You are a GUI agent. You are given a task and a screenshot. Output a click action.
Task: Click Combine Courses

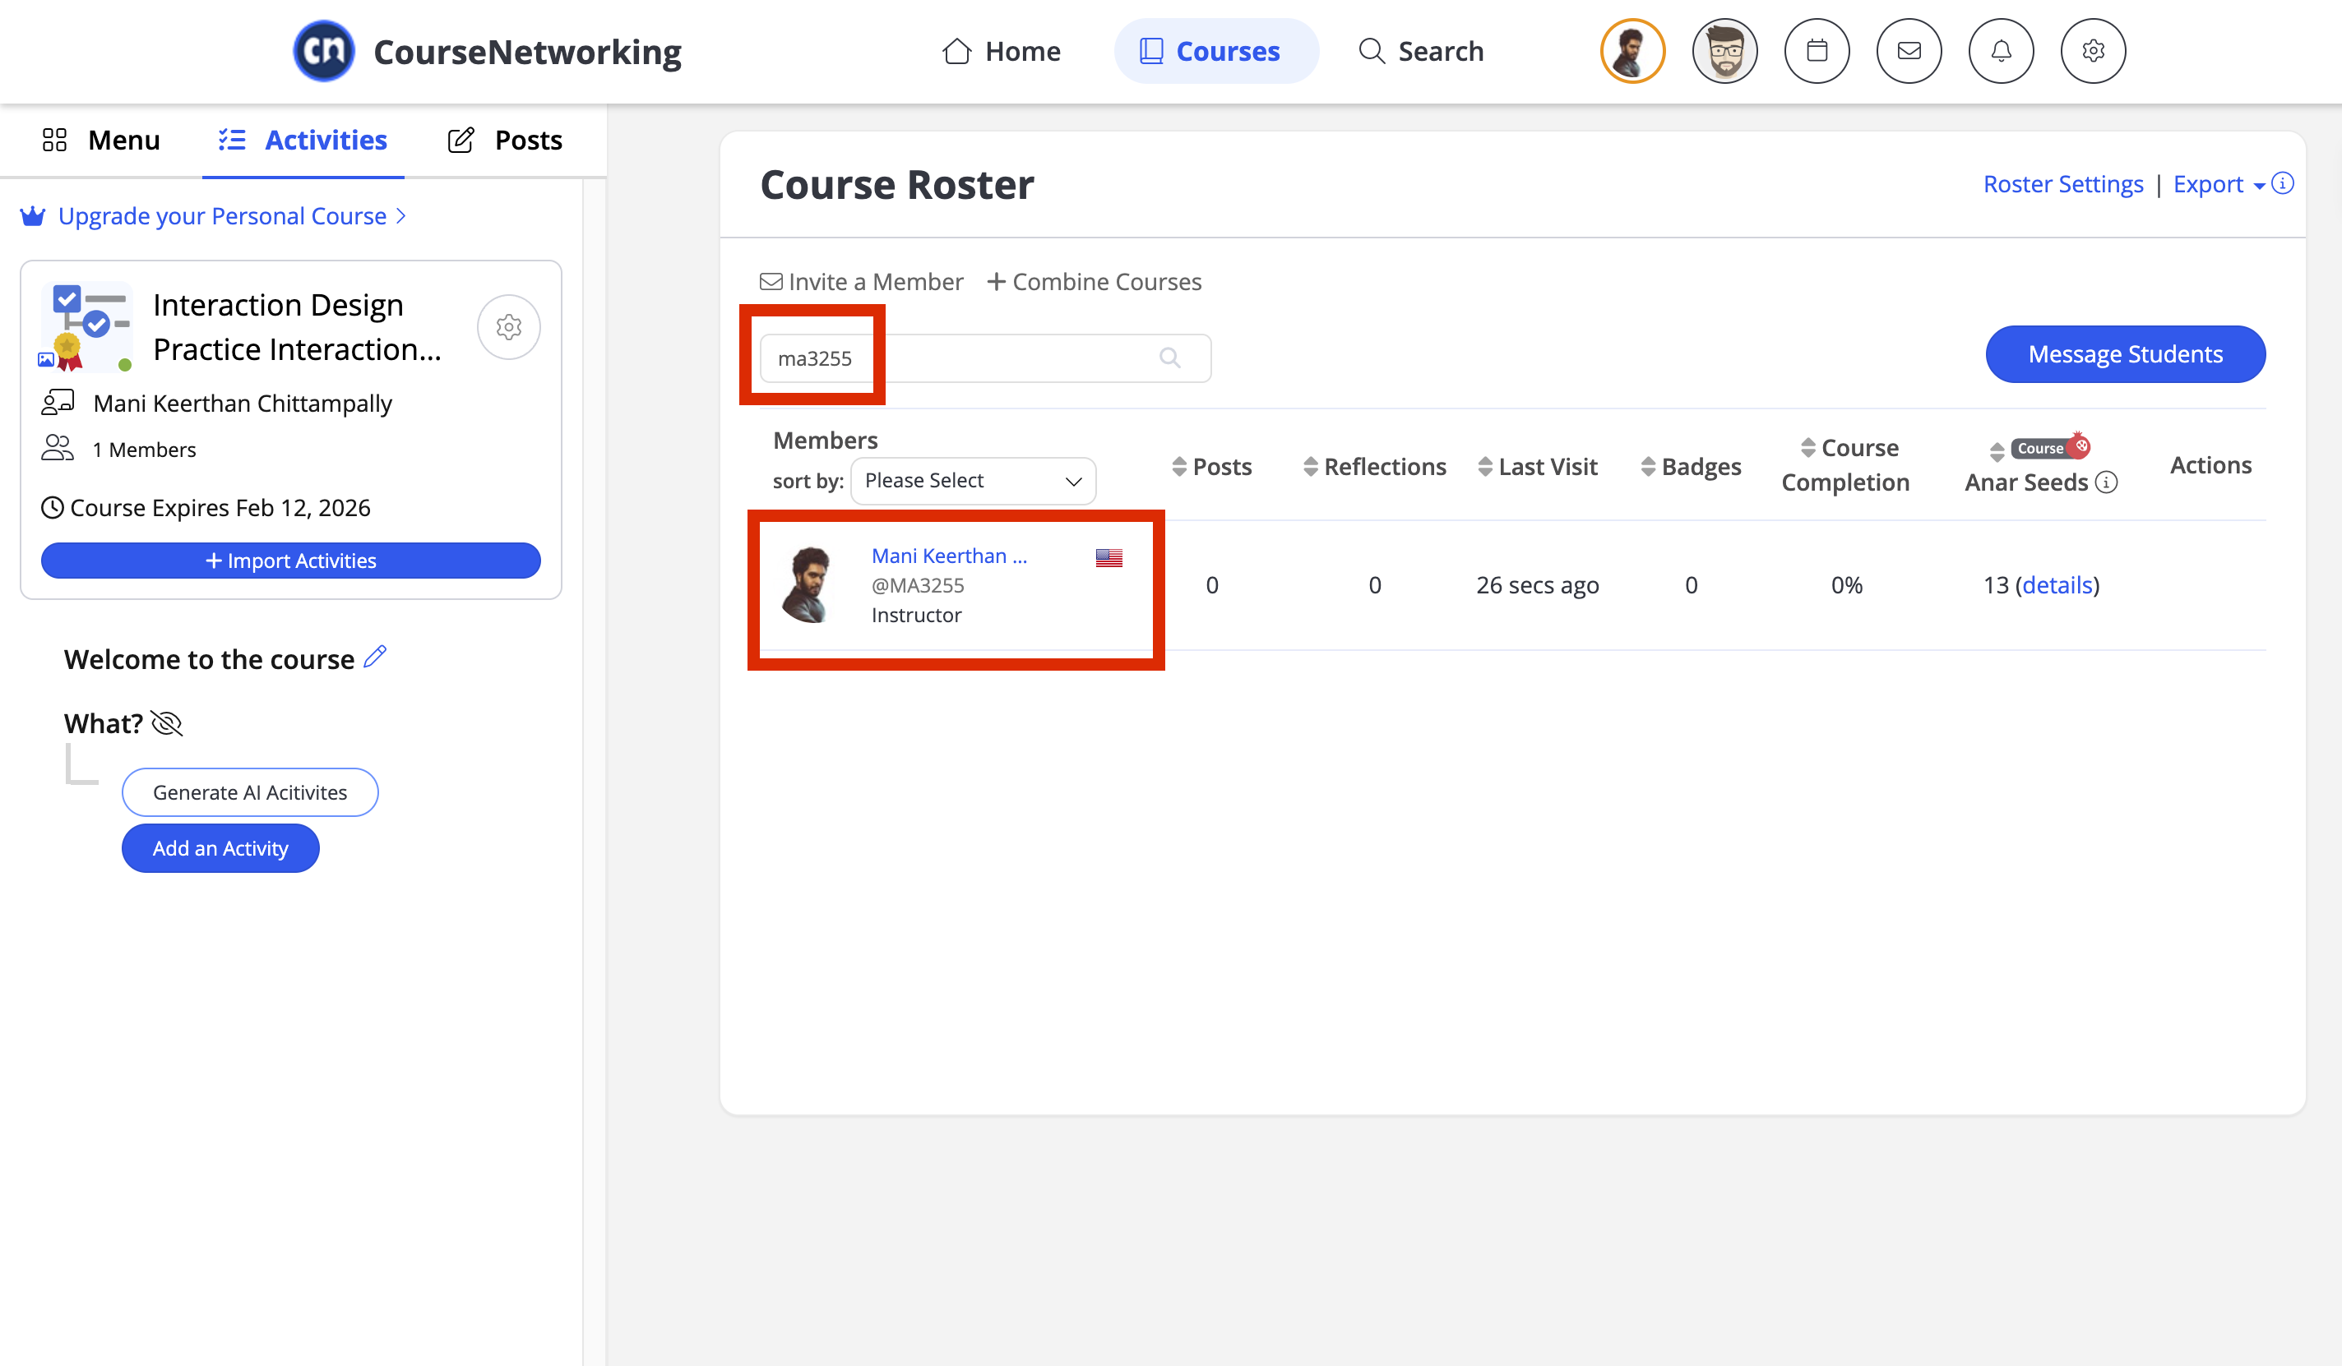point(1094,281)
